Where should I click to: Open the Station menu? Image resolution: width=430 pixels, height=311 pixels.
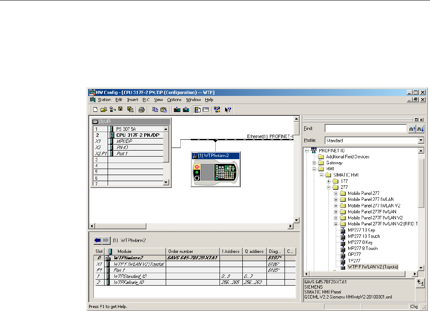(105, 100)
